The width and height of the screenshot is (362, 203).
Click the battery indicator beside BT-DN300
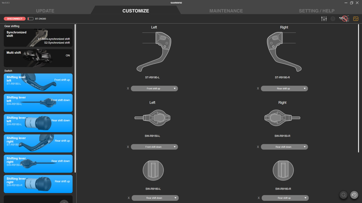coord(30,19)
